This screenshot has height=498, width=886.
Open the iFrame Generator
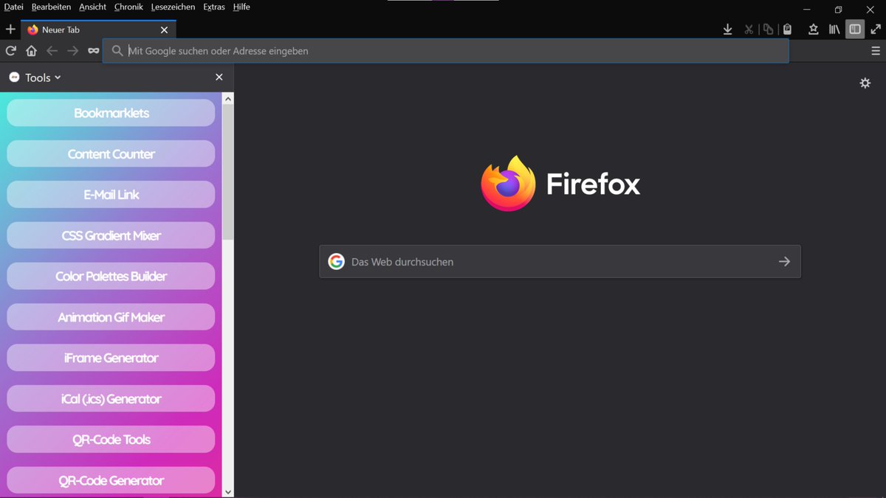[x=111, y=358]
